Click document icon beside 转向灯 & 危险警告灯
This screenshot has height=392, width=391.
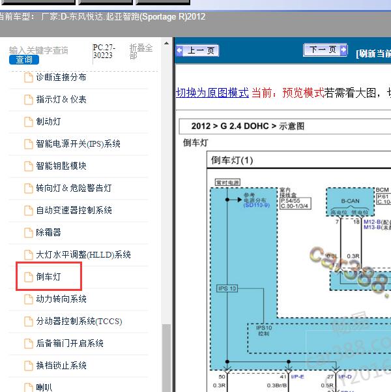tap(29, 188)
